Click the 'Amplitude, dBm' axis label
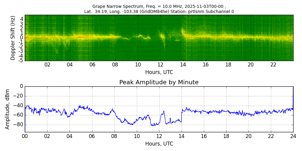Image resolution: width=302 pixels, height=151 pixels. (x=8, y=109)
